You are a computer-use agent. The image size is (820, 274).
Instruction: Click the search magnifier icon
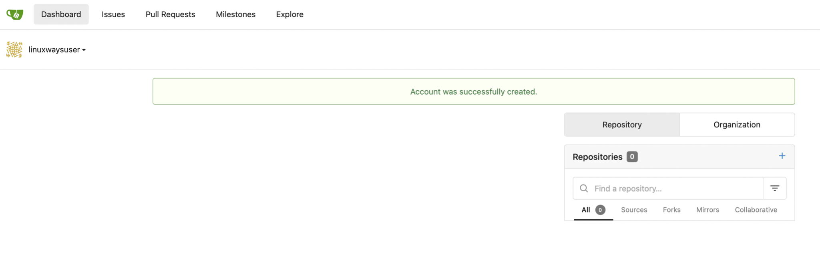pyautogui.click(x=584, y=188)
